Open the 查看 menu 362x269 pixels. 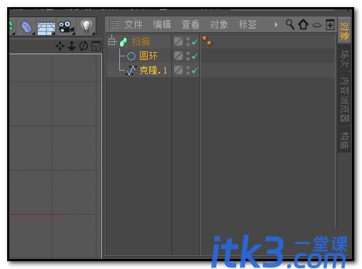coord(191,24)
